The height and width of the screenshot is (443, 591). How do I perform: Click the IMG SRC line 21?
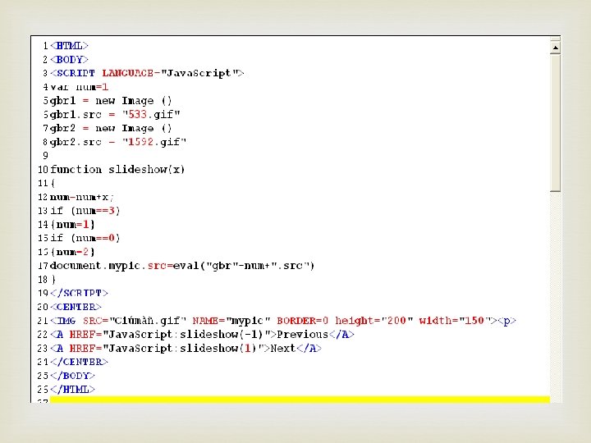click(283, 321)
